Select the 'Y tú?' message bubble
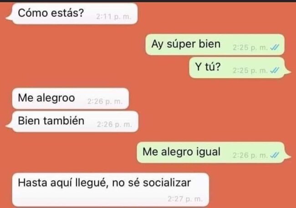 click(x=240, y=67)
